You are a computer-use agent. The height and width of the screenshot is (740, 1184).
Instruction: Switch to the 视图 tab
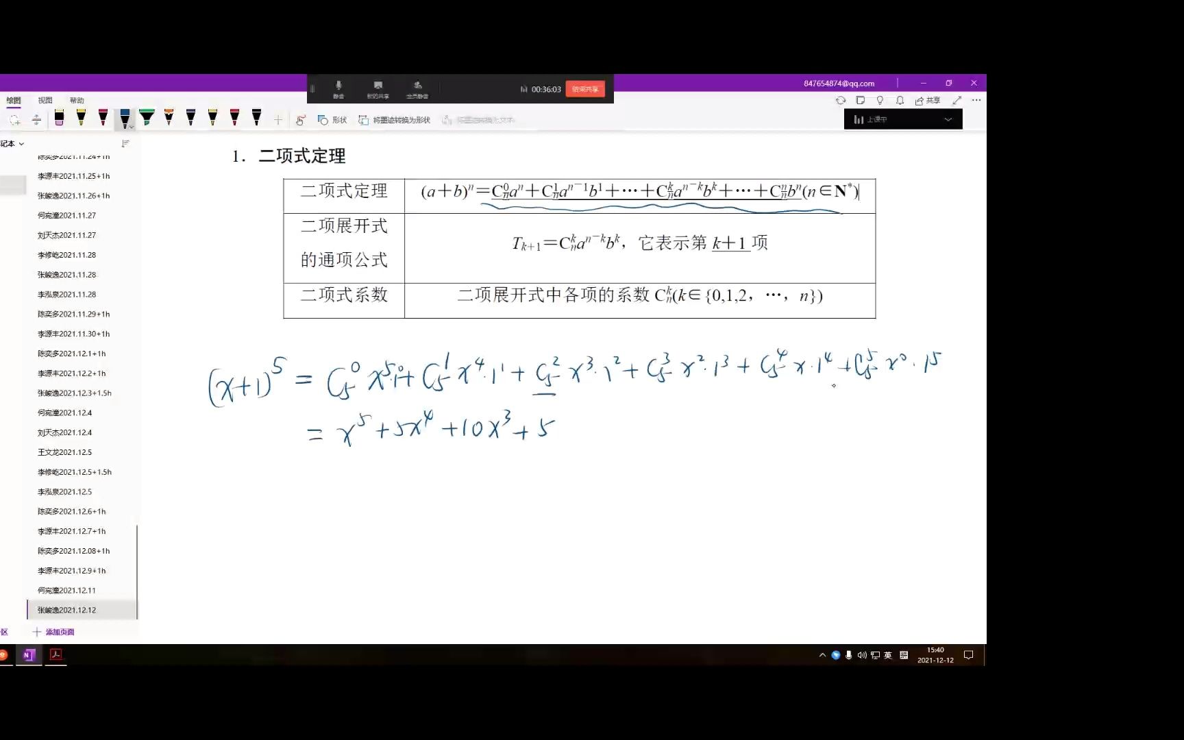pos(45,99)
